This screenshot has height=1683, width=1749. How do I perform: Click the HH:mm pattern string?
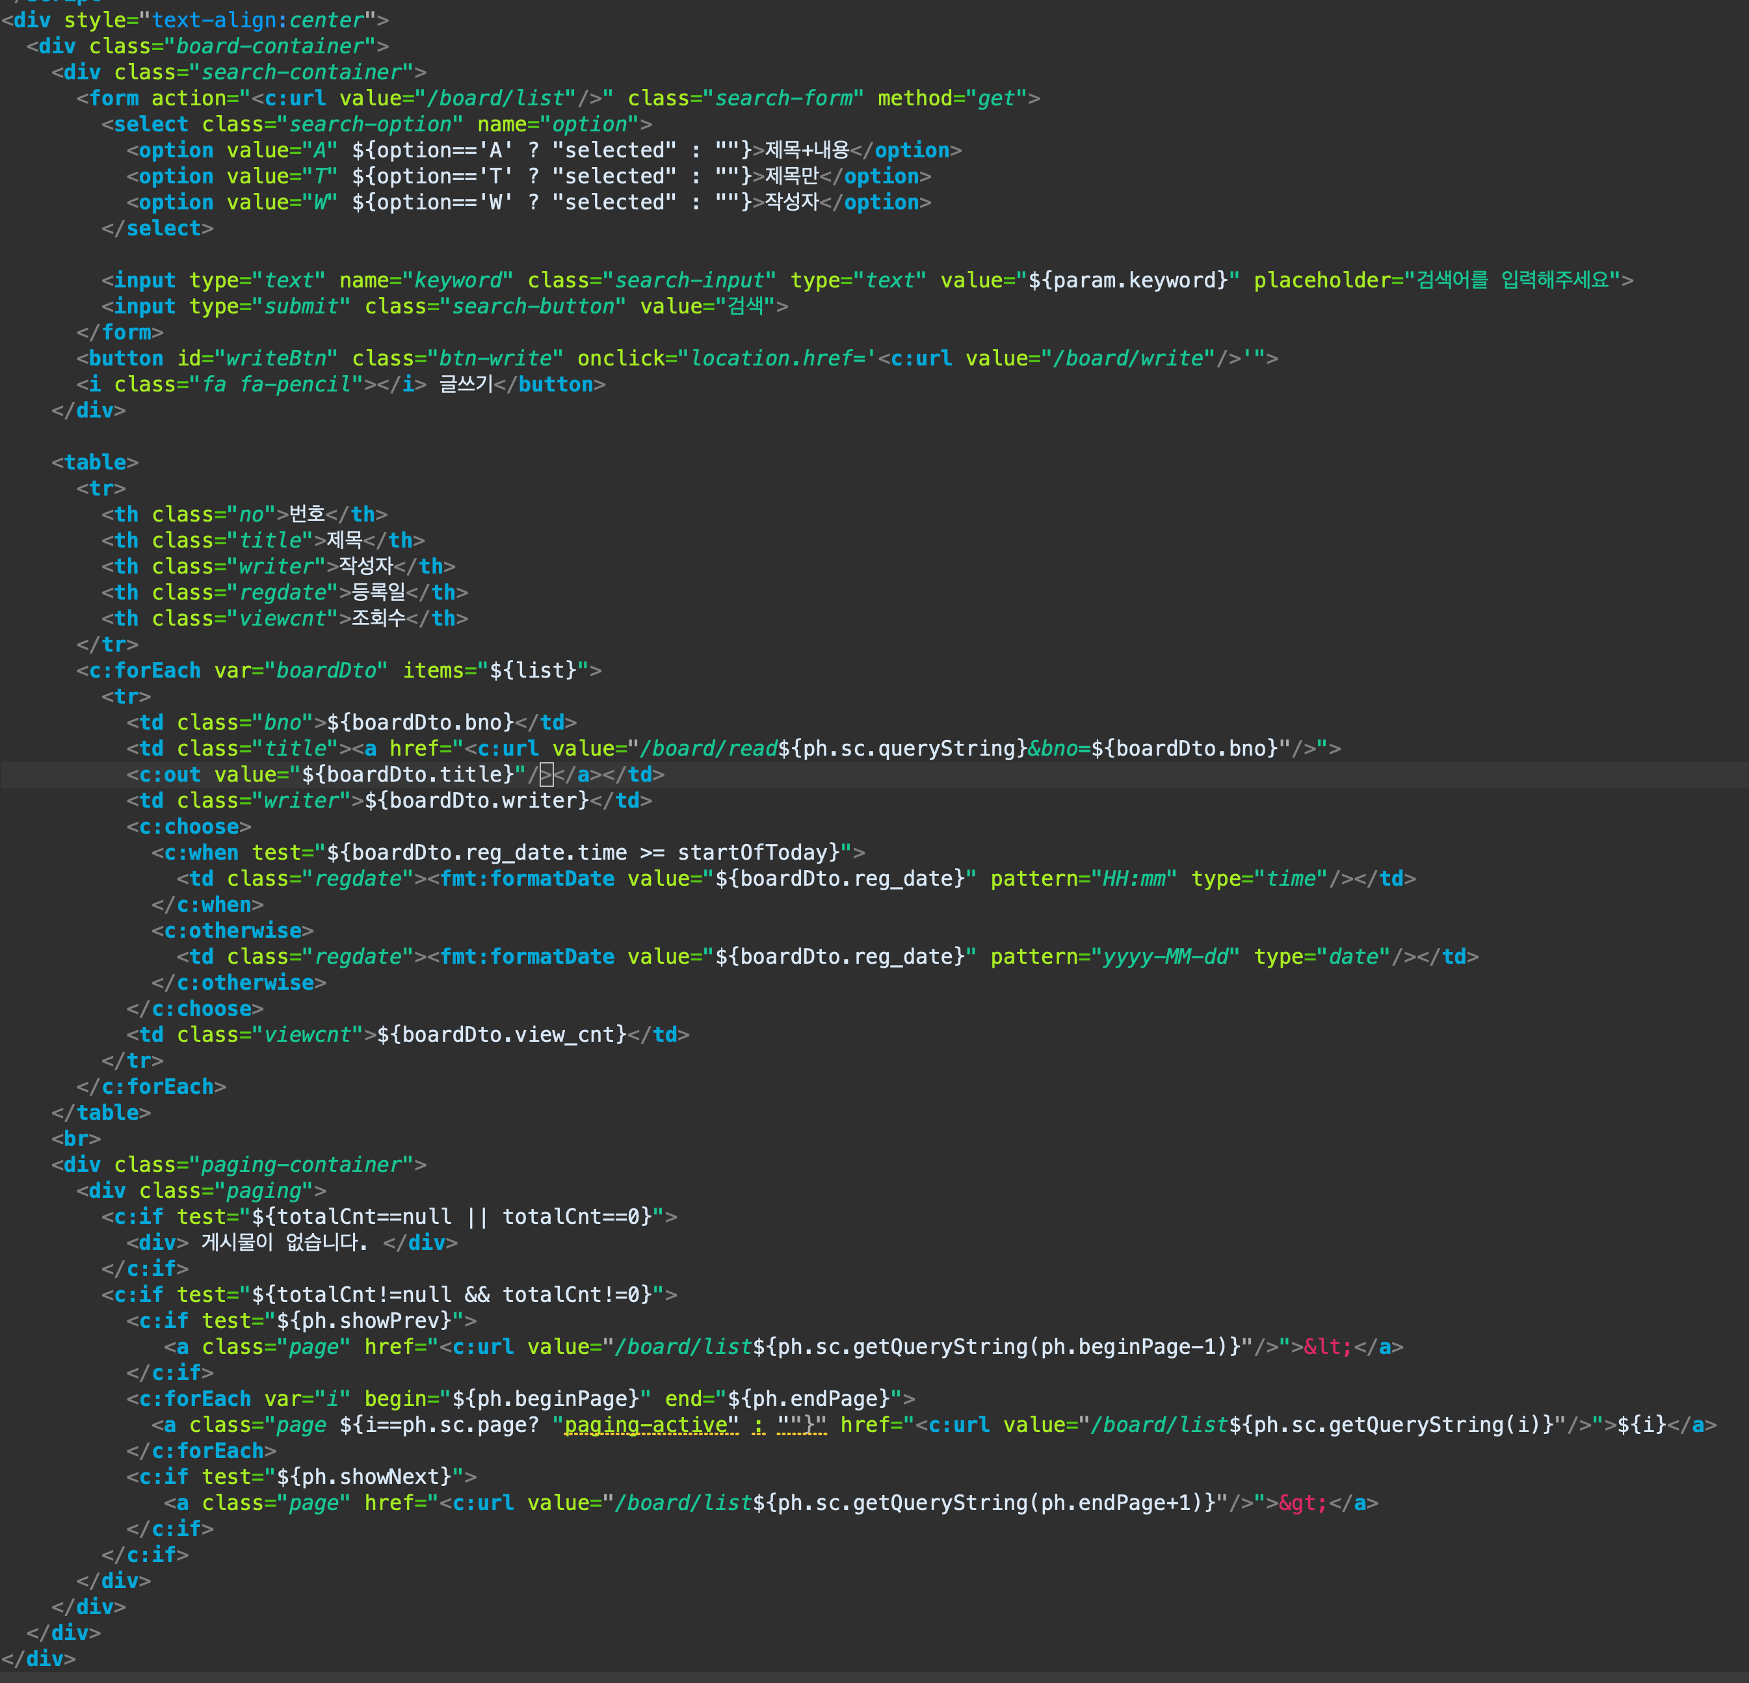pyautogui.click(x=1134, y=879)
